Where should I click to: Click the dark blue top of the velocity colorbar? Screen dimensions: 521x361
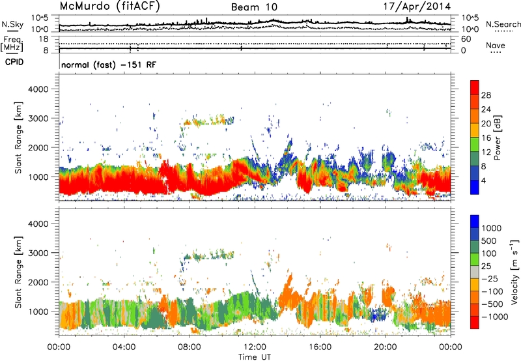tap(475, 222)
